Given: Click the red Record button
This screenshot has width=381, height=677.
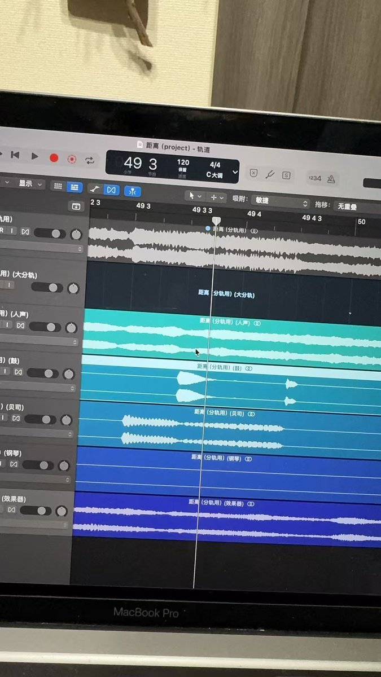Looking at the screenshot, I should [x=54, y=158].
